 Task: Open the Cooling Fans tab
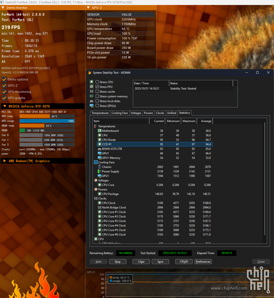120,113
